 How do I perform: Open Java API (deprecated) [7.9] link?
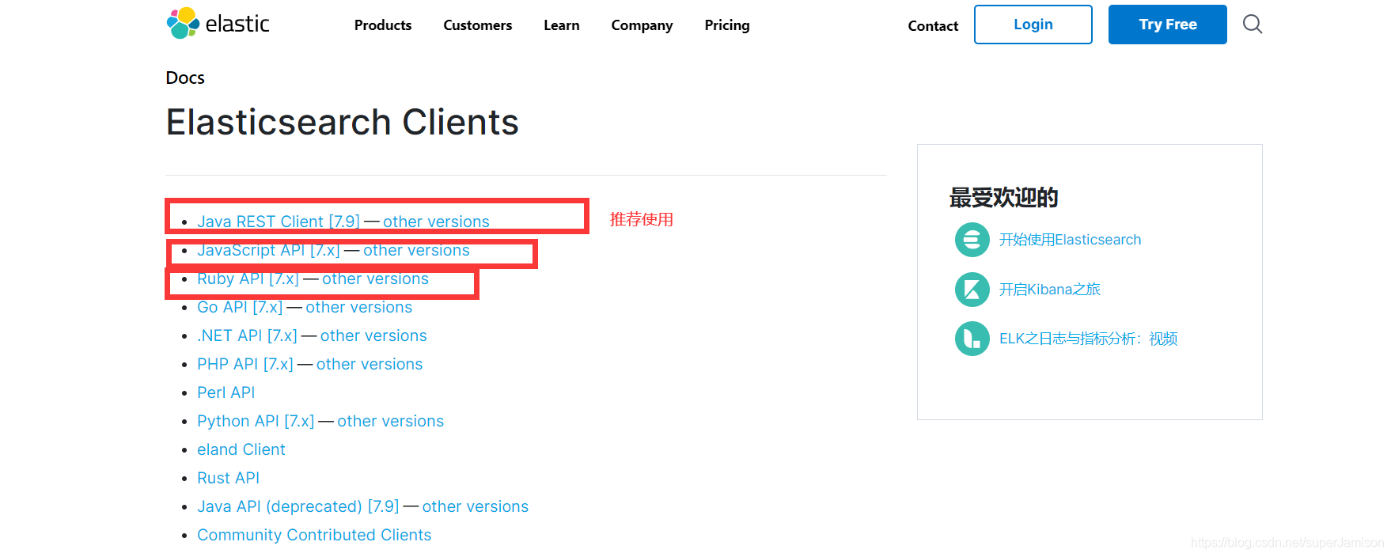pyautogui.click(x=298, y=506)
